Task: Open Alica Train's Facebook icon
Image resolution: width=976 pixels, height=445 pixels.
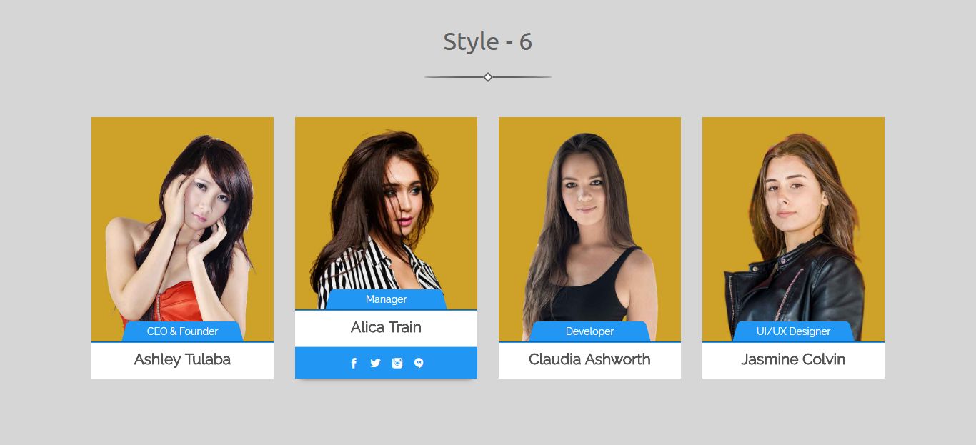Action: point(354,363)
